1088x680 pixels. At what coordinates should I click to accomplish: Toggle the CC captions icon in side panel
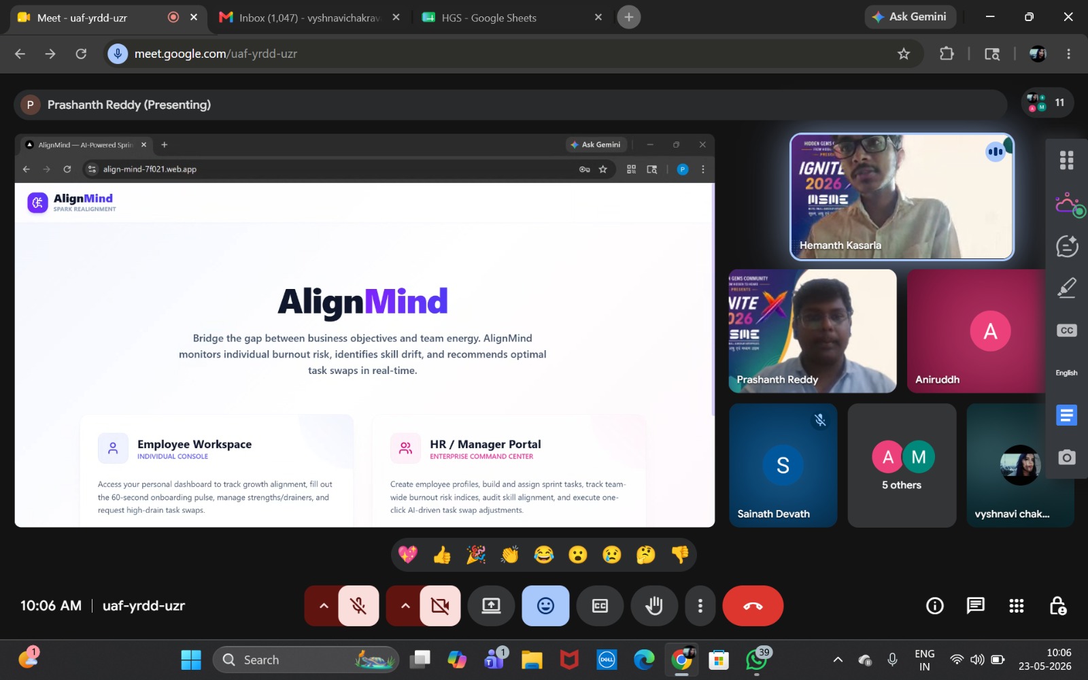[1067, 330]
